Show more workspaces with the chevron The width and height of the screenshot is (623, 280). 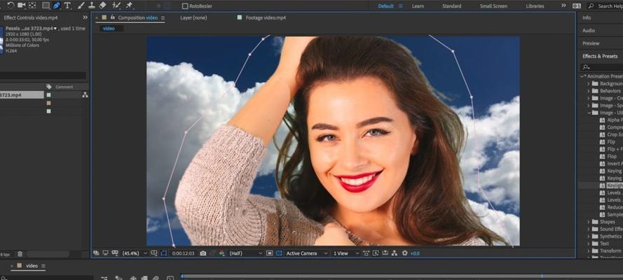563,6
